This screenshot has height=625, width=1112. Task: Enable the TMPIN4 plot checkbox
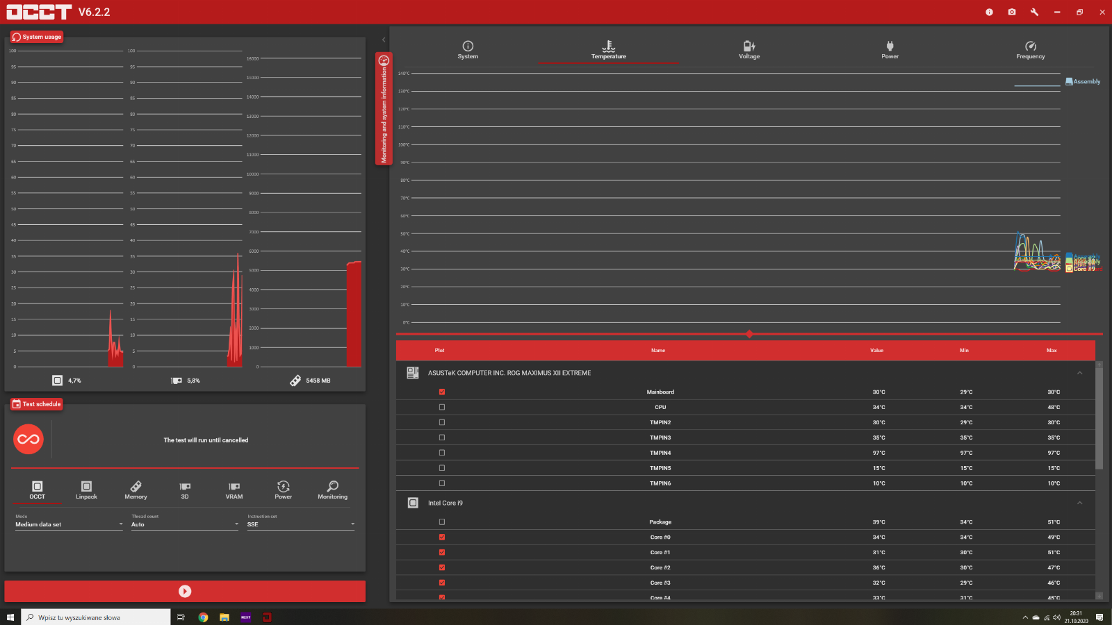point(442,453)
